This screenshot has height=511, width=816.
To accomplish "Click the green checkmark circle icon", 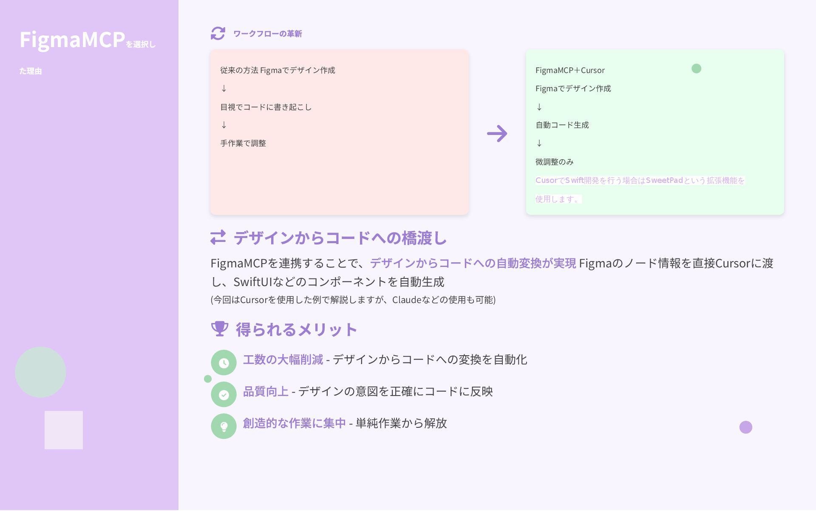I will (x=224, y=394).
